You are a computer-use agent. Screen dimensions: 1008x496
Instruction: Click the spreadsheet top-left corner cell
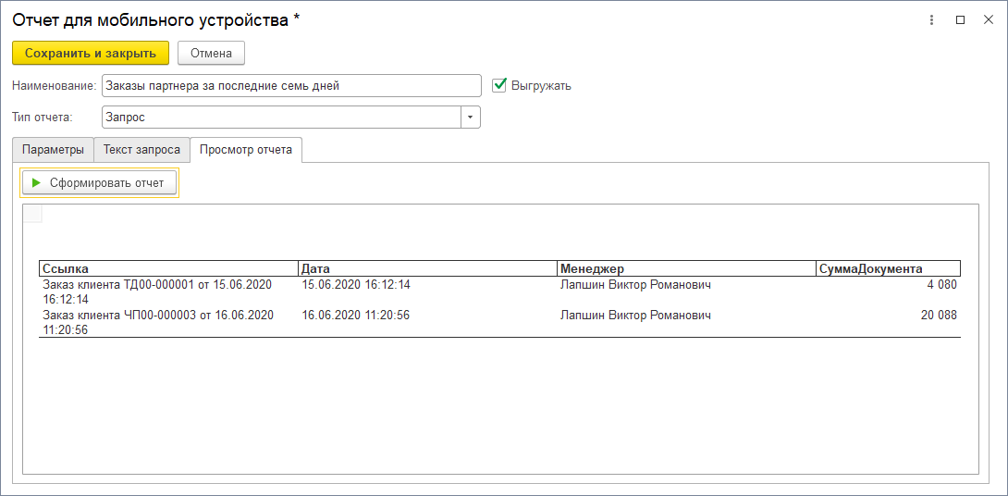[32, 214]
